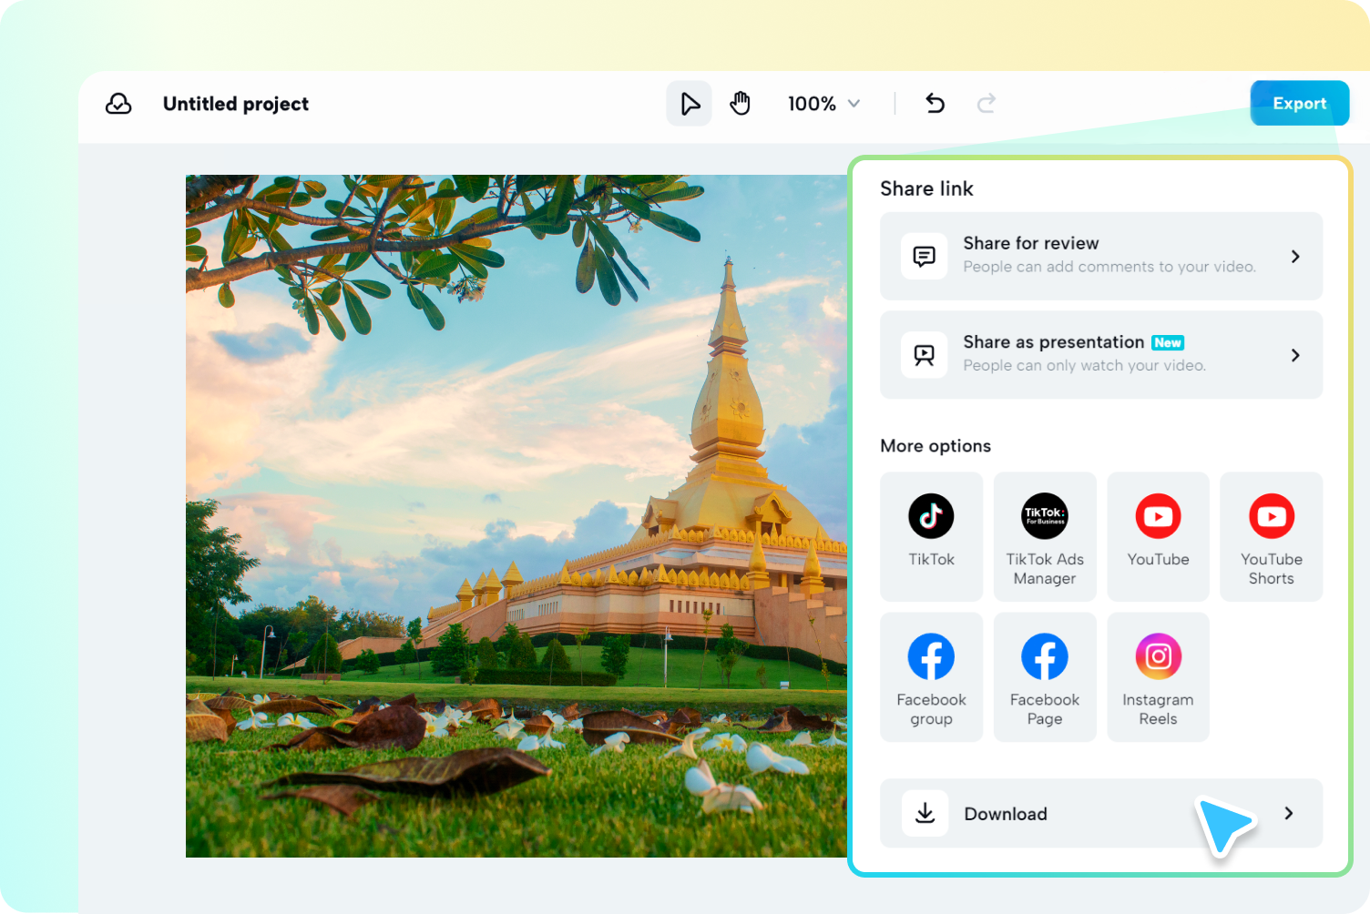Activate the hand pan tool
1370x914 pixels.
click(741, 103)
